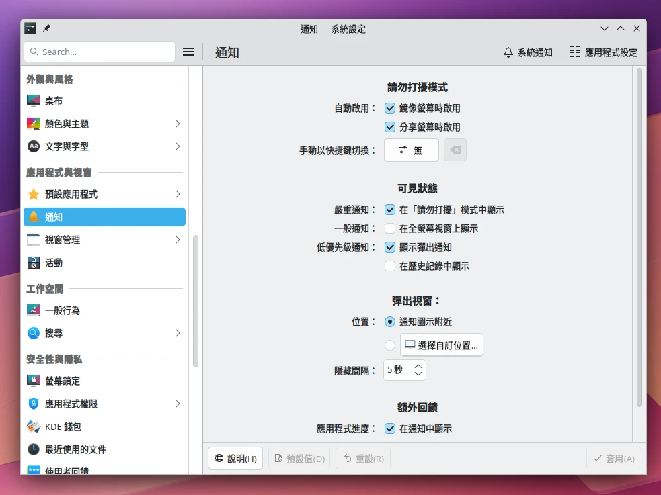The width and height of the screenshot is (661, 495).
Task: Select the custom position radio button
Action: 390,345
